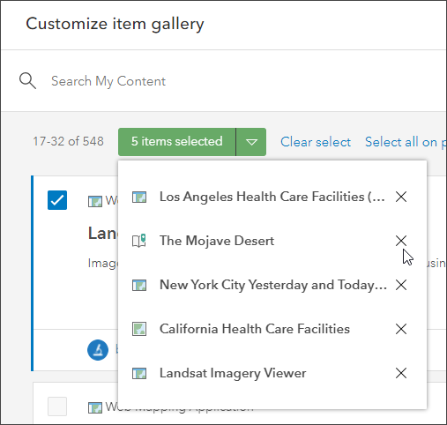Viewport: 447px width, 425px height.
Task: Check the unselected second item checkbox
Action: click(57, 406)
